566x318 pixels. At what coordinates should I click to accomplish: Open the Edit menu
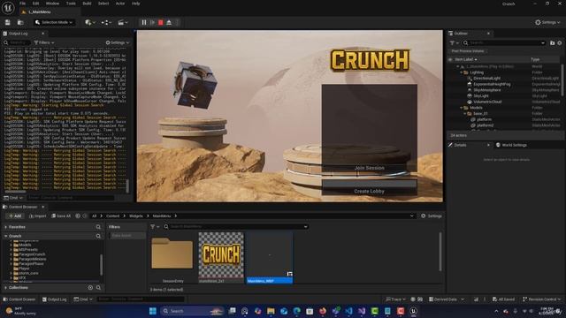[35, 4]
